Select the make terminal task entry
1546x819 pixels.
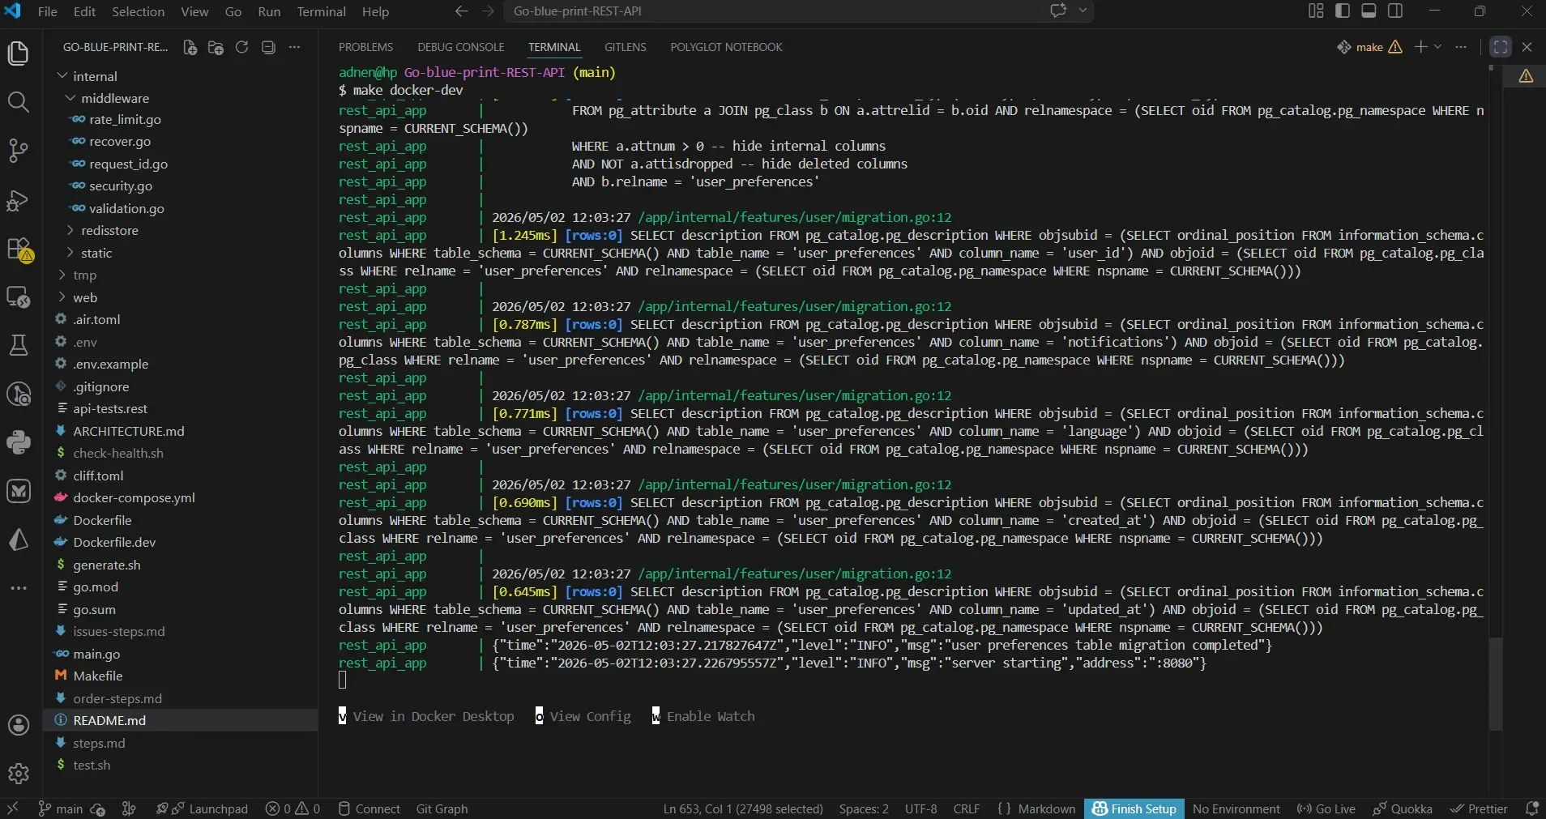[1369, 47]
